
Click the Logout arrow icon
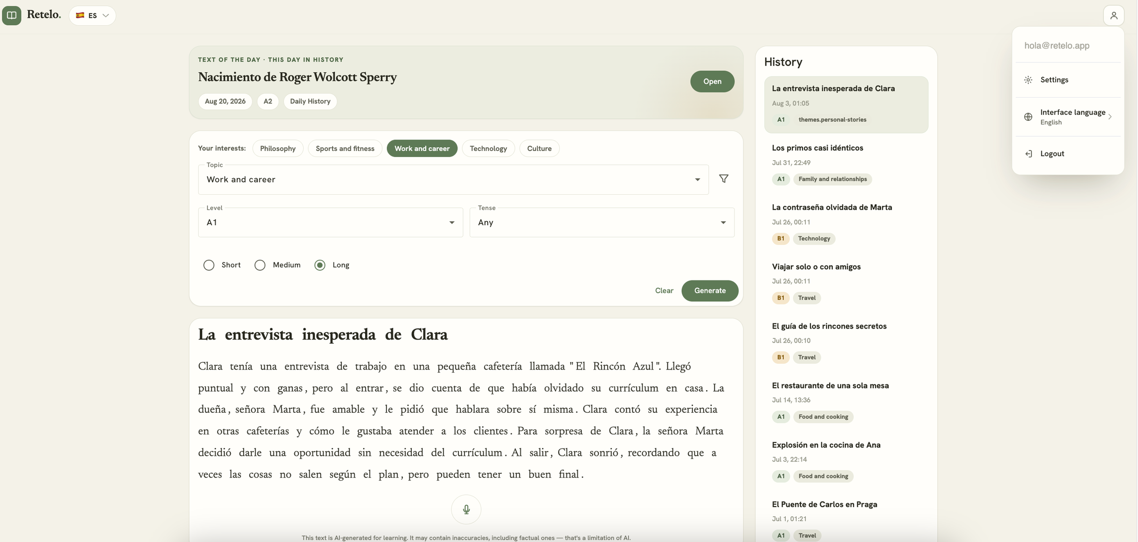(x=1028, y=153)
